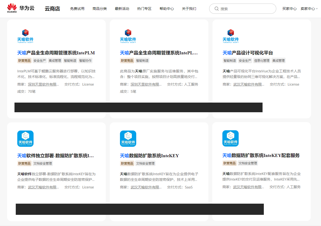Click the 联营商品 tag on the 软件独立部署 card
The height and width of the screenshot is (226, 321).
click(x=24, y=164)
